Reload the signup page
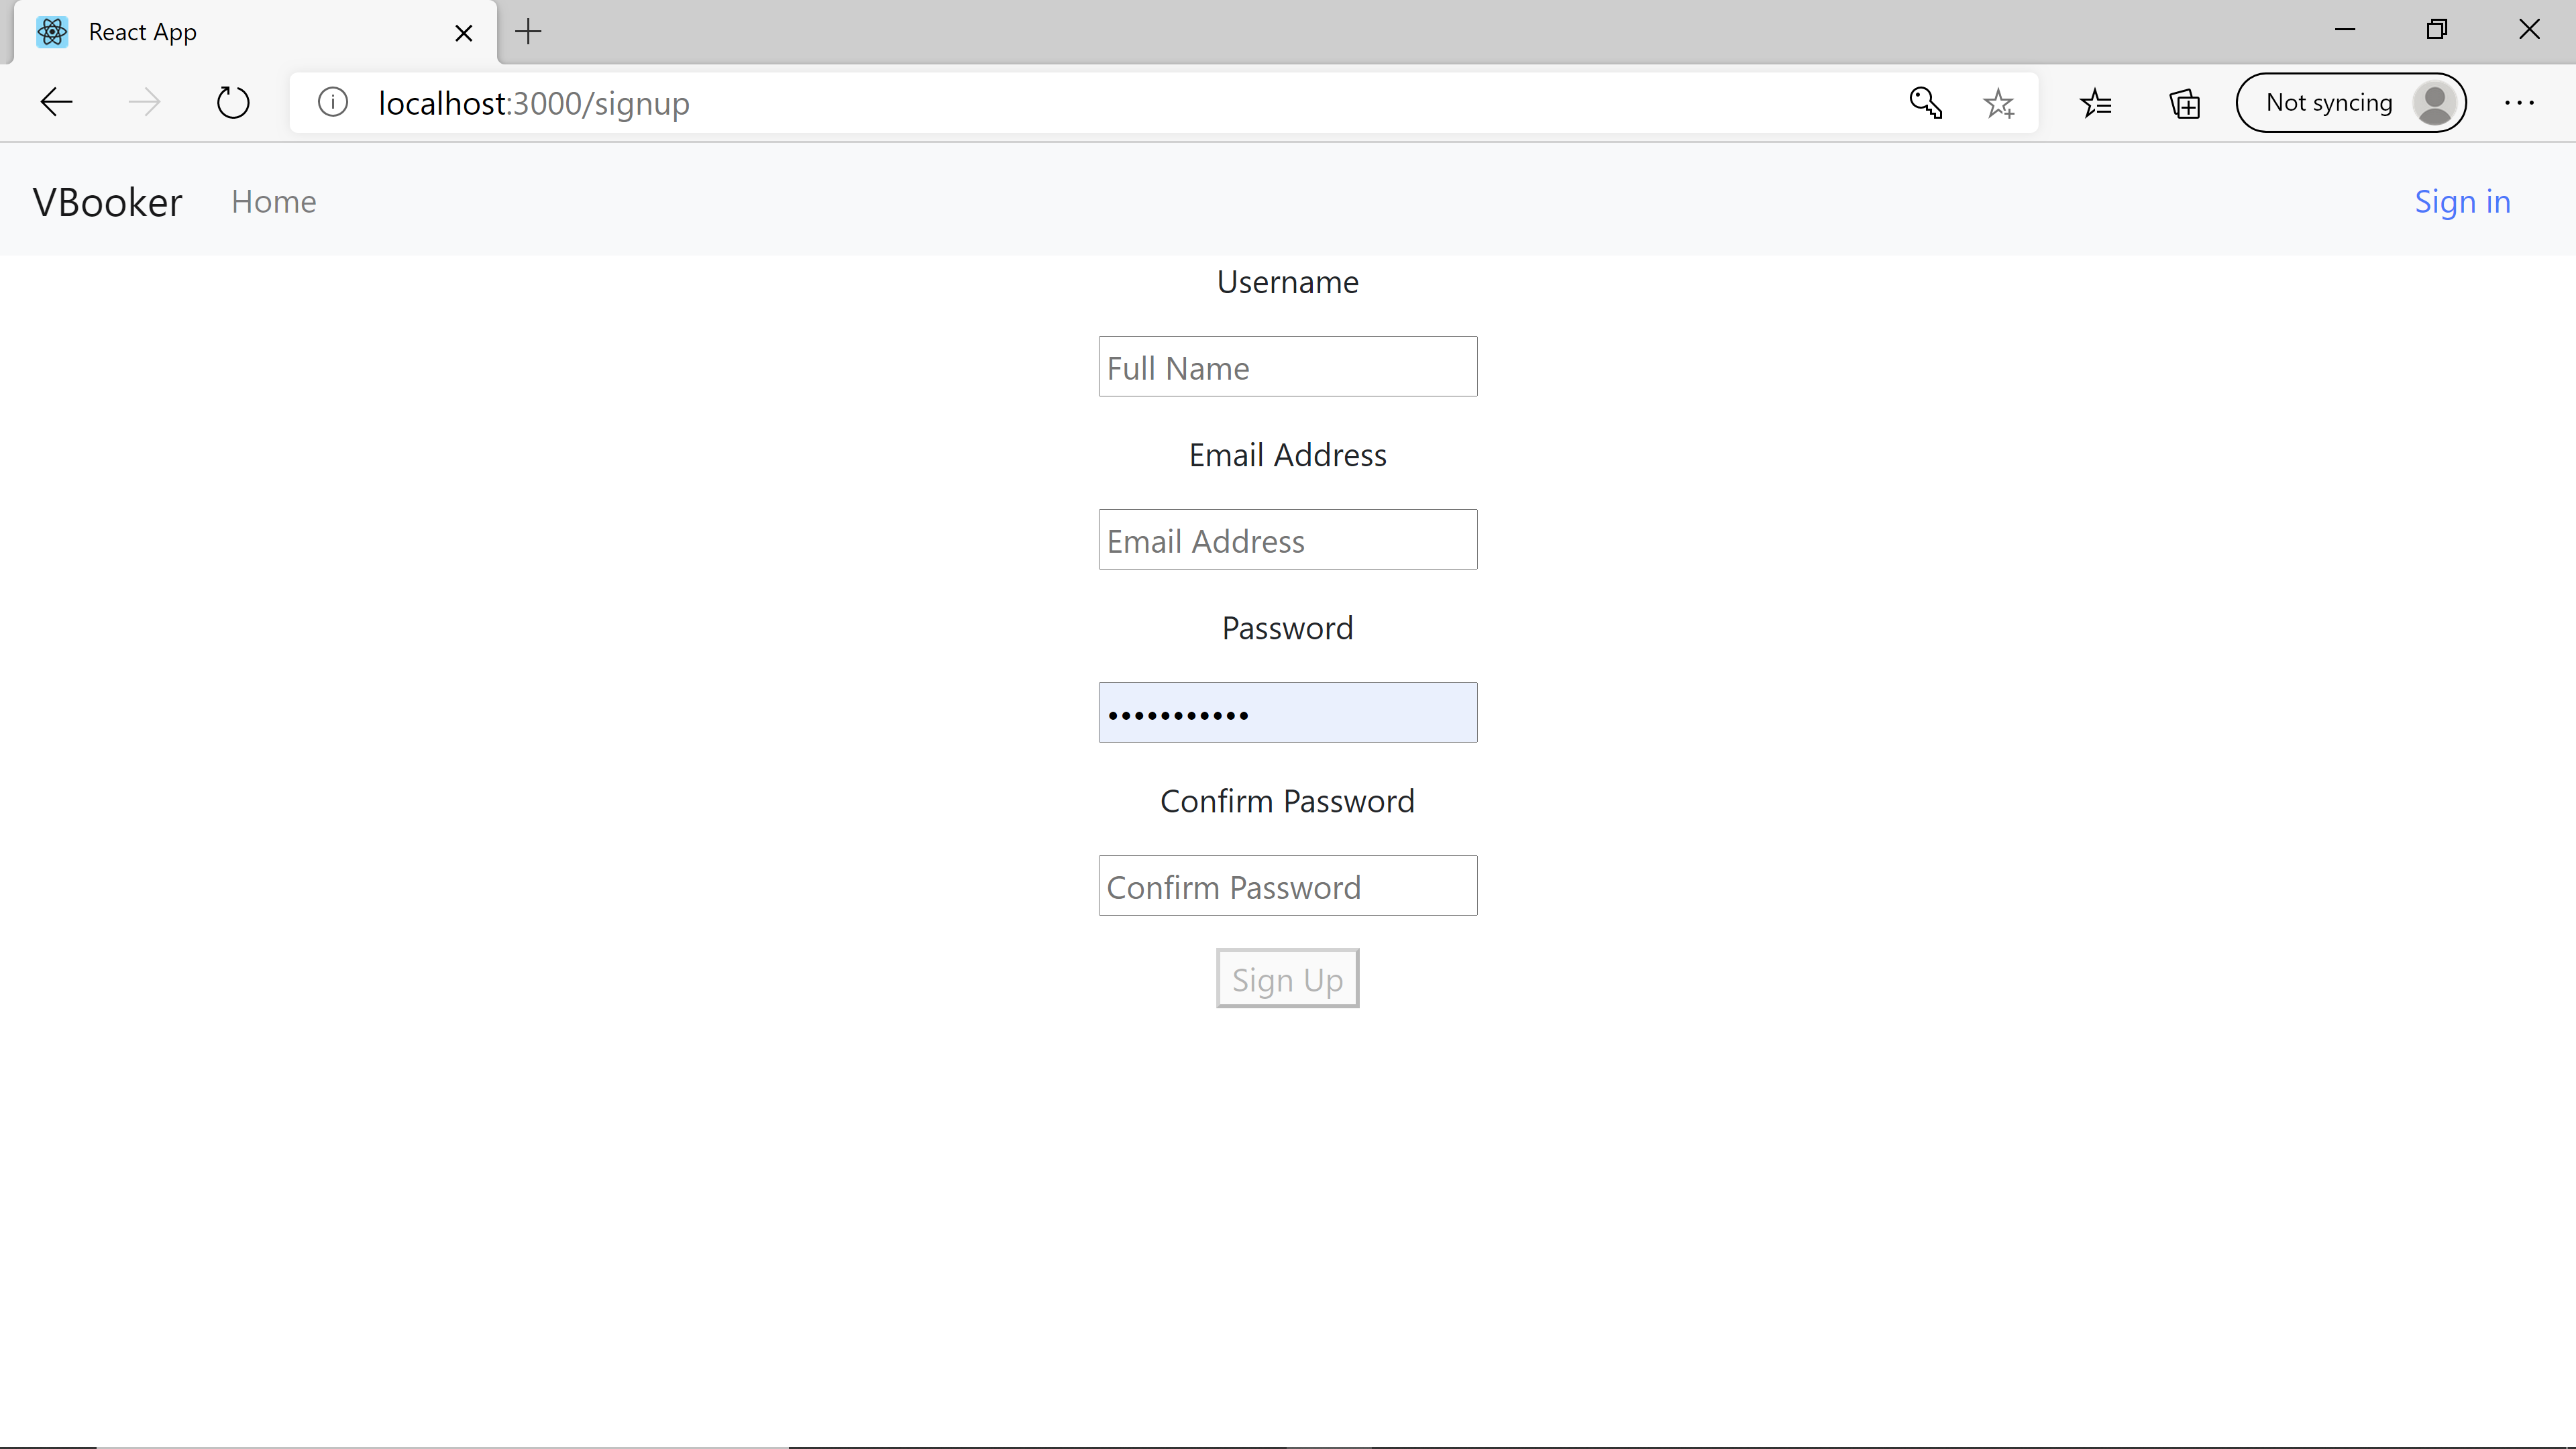The height and width of the screenshot is (1449, 2576). tap(233, 102)
